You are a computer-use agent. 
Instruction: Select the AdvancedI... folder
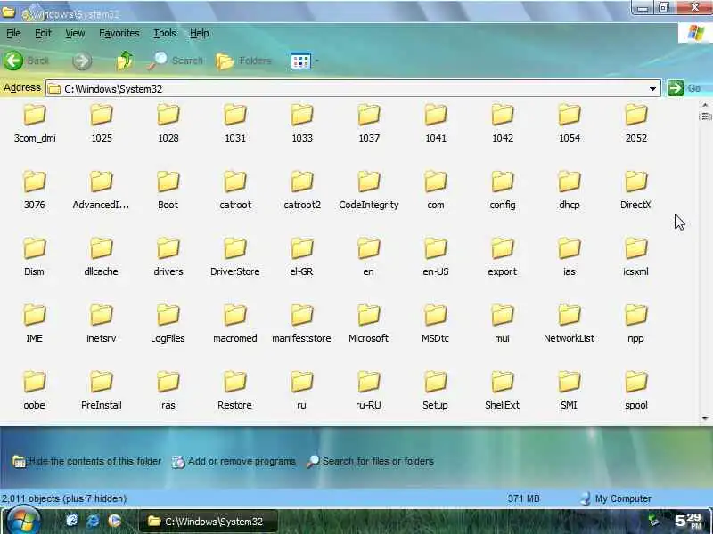coord(101,190)
